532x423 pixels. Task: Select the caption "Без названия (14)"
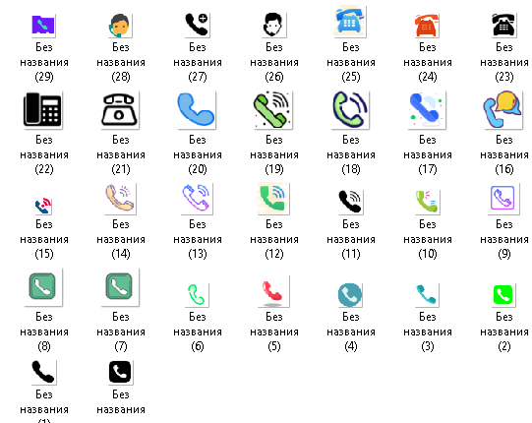(121, 239)
